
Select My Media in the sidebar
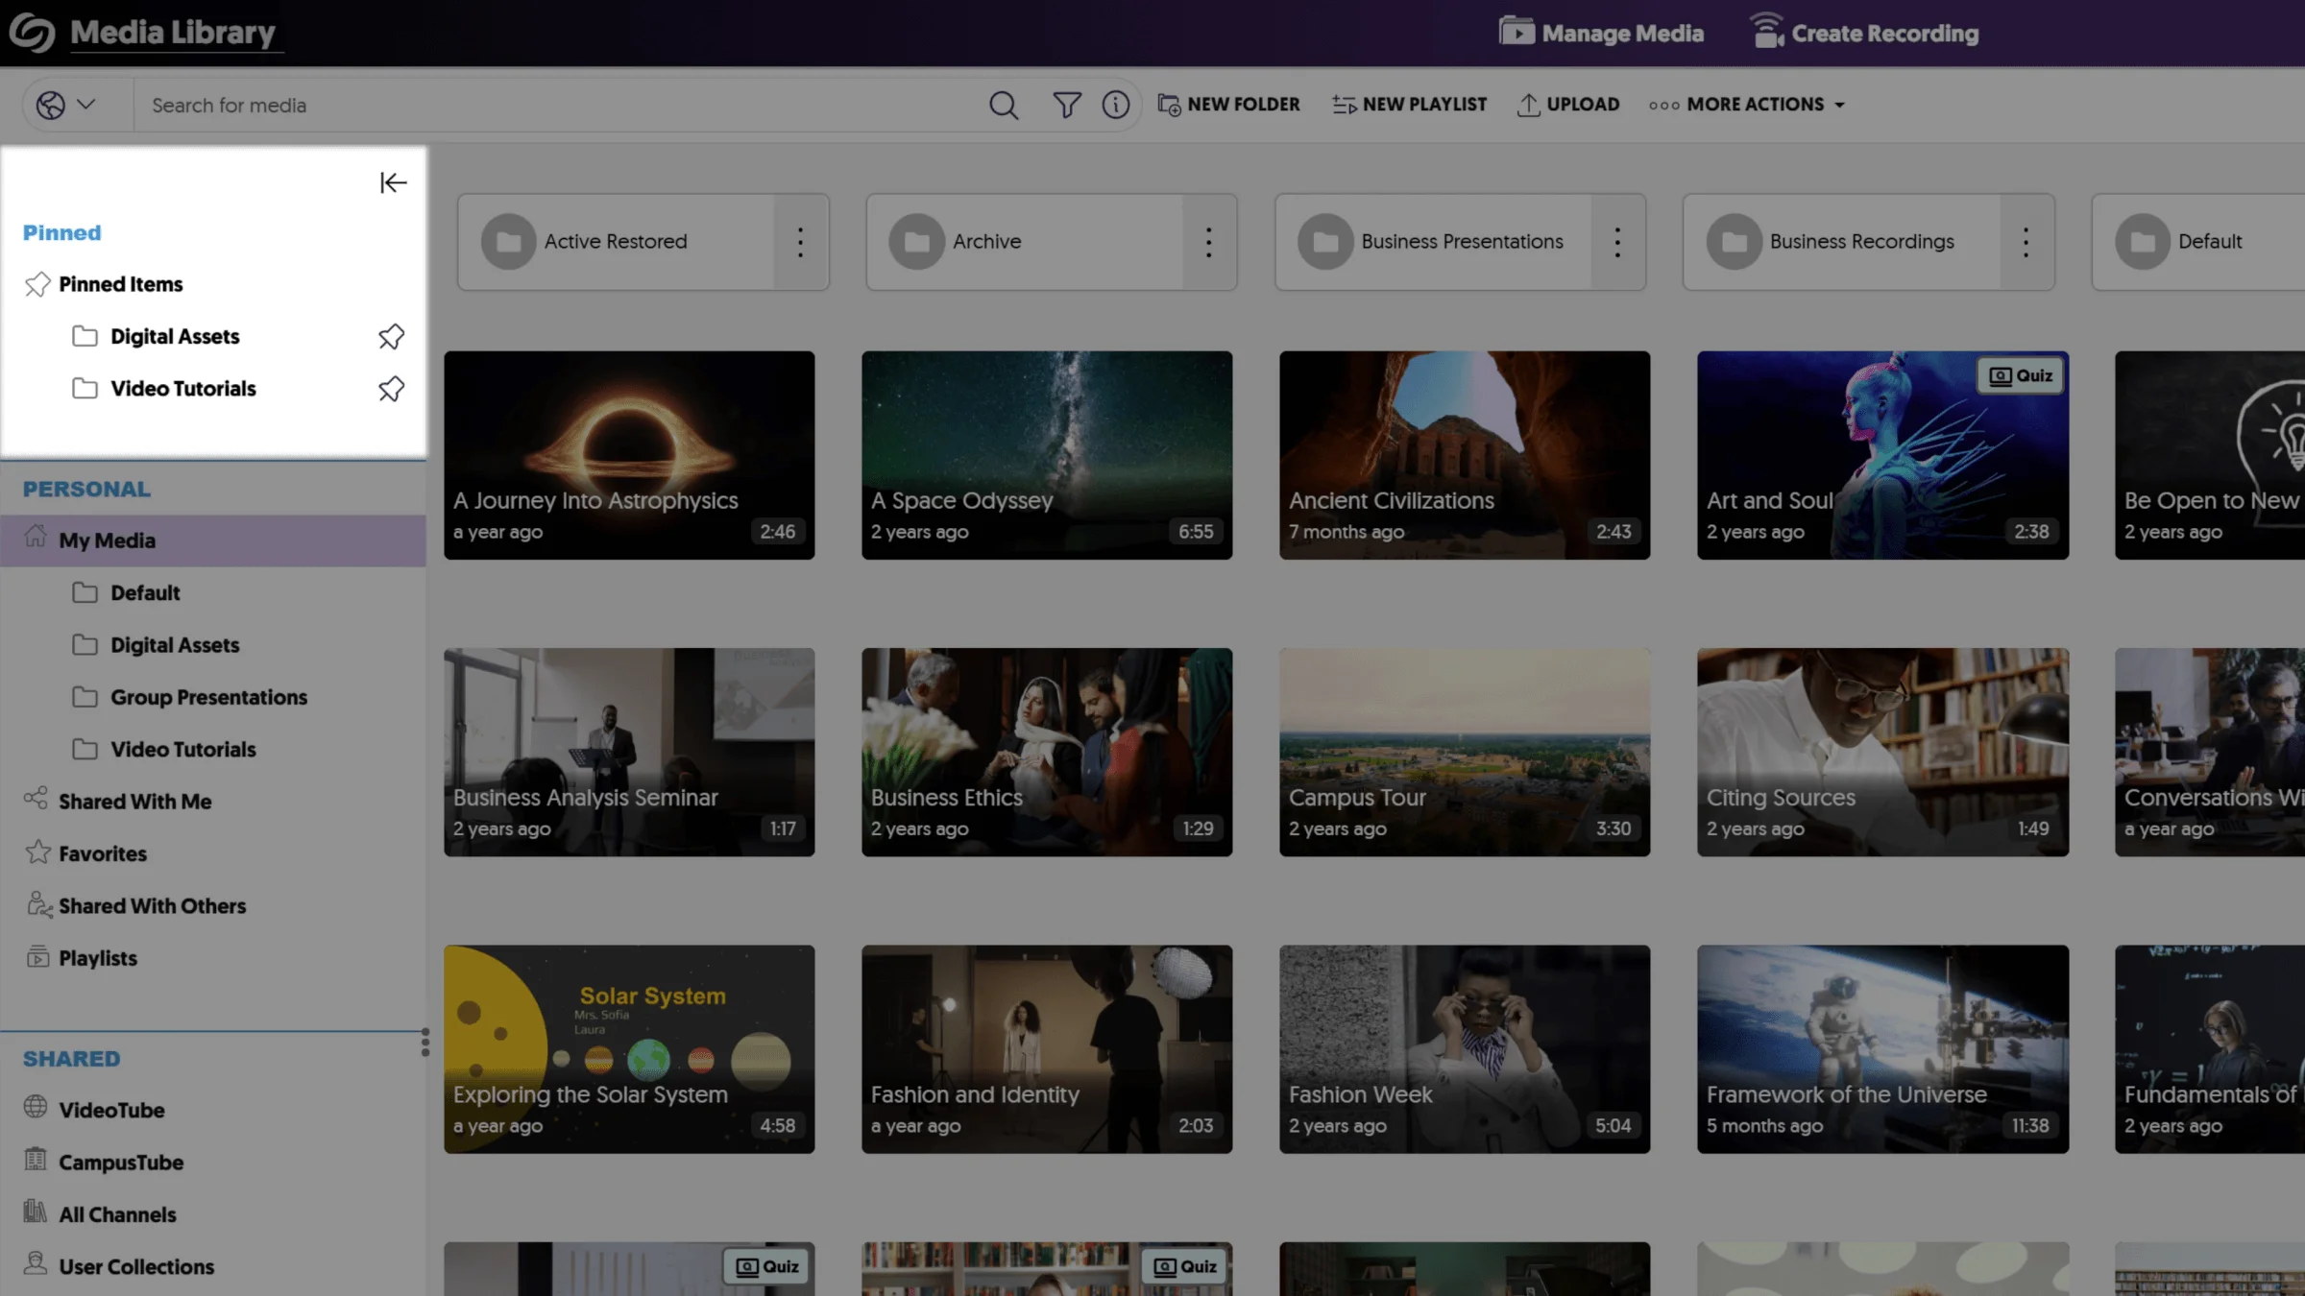pyautogui.click(x=213, y=540)
